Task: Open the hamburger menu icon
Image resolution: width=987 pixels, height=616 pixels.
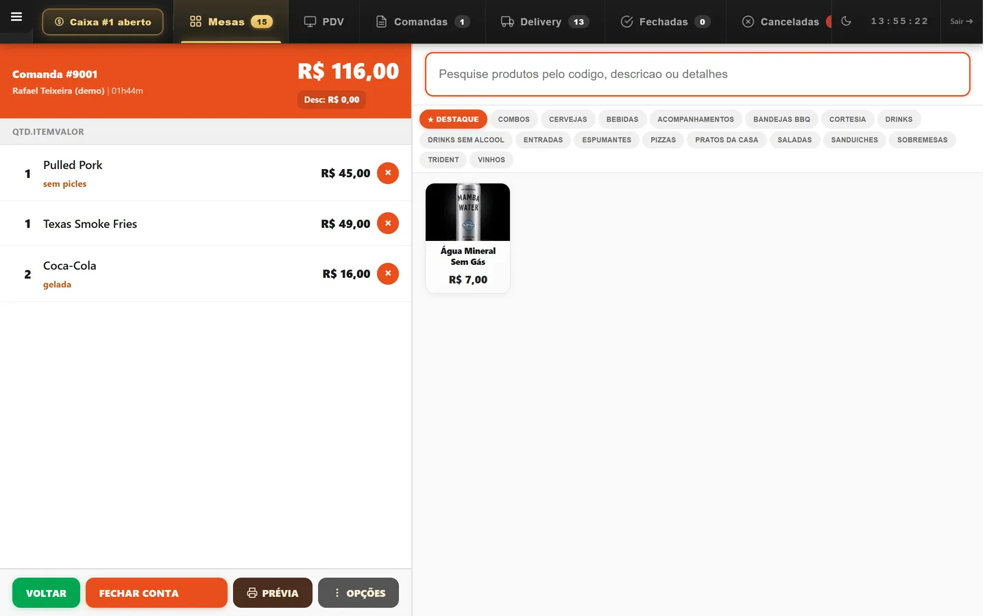Action: [x=16, y=17]
